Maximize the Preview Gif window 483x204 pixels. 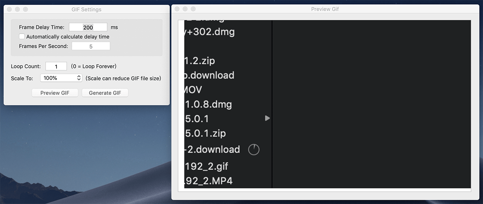point(193,9)
